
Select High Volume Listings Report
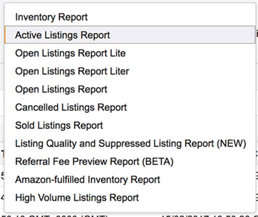pyautogui.click(x=130, y=197)
